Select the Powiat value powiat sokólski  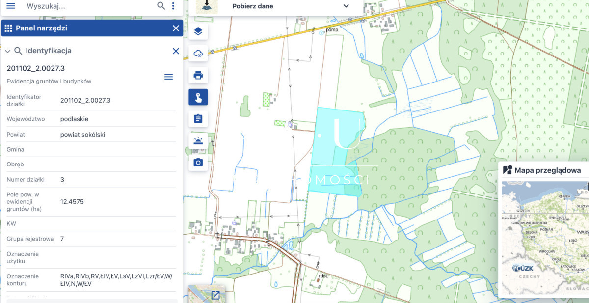[83, 134]
